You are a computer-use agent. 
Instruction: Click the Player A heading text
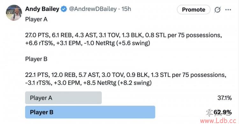click(36, 19)
